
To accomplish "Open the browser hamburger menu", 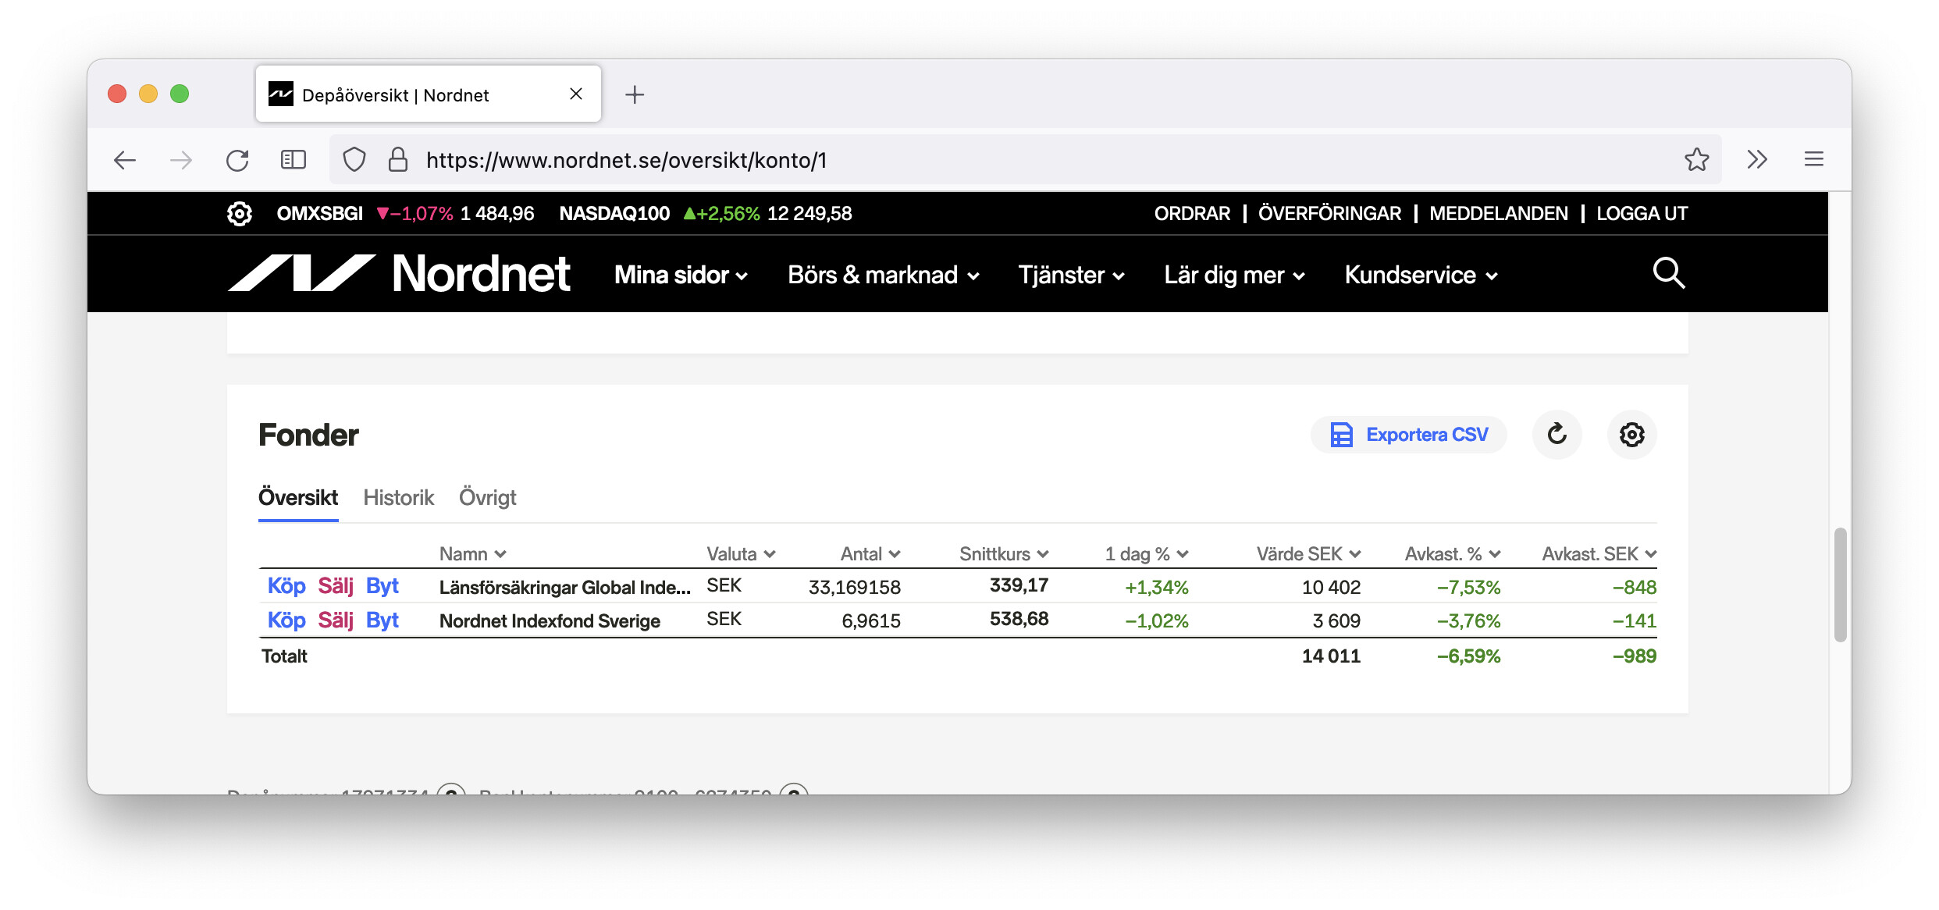I will (x=1814, y=160).
